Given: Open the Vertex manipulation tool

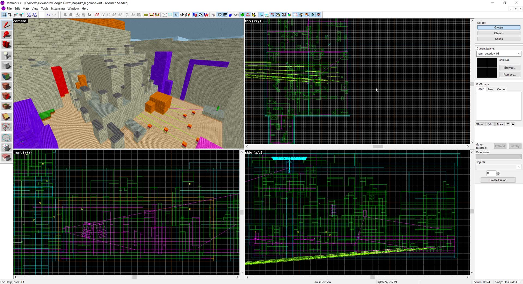Looking at the screenshot, I should [6, 127].
